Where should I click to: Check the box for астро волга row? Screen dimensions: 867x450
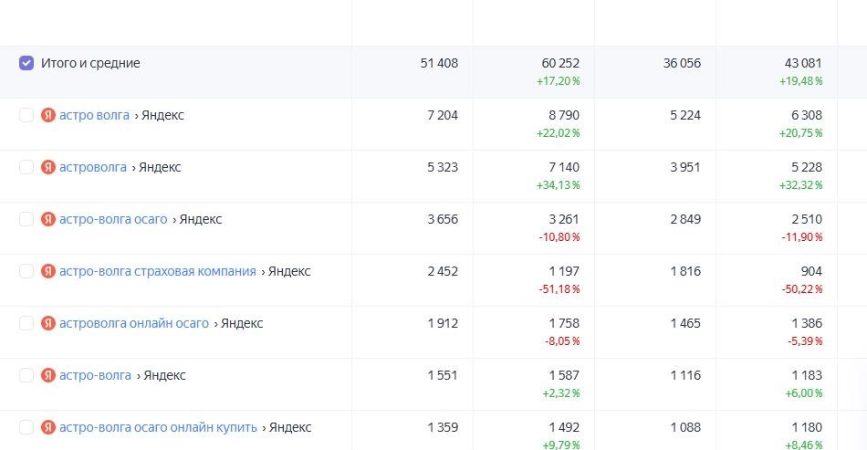point(26,115)
